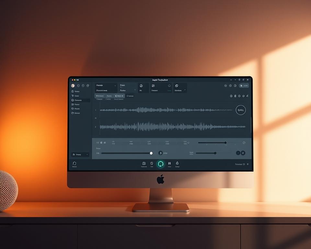Pause playback with the pause icon in transport panel

(98, 143)
